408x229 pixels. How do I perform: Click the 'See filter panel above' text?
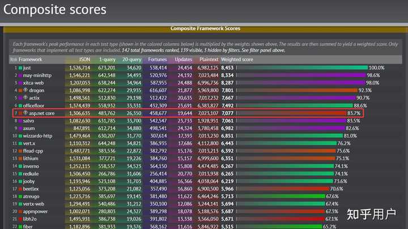263,50
